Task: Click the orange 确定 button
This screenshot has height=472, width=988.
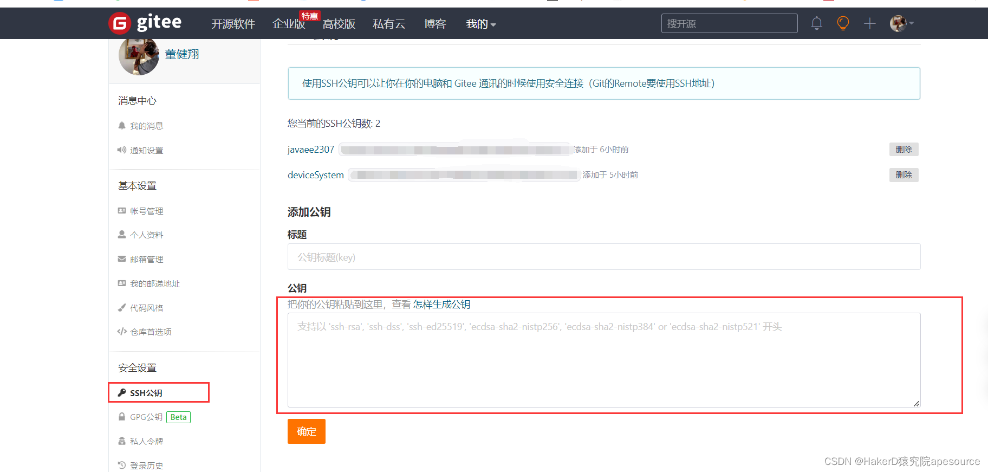Action: tap(307, 431)
